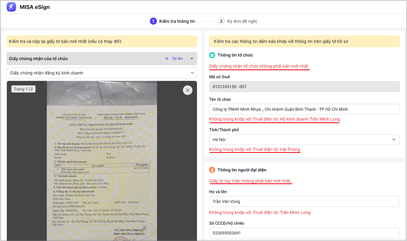The image size is (407, 241).
Task: Click mismatch text 'Hộ kinh doanh Trần Minh Long'
Action: [310, 119]
